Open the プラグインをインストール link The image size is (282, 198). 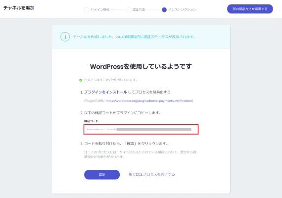105,92
